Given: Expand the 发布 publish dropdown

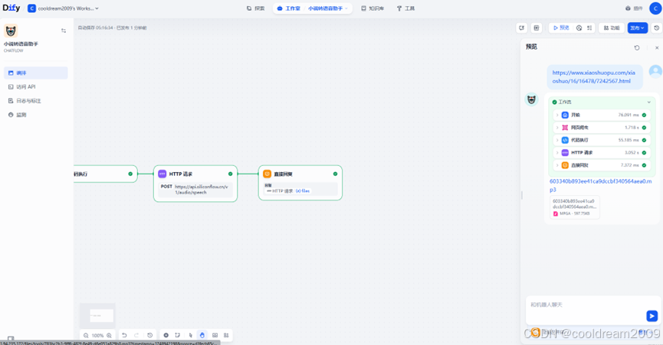Looking at the screenshot, I should pyautogui.click(x=637, y=28).
